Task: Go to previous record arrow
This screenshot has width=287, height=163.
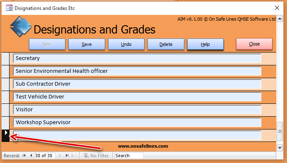Action: (x=31, y=156)
